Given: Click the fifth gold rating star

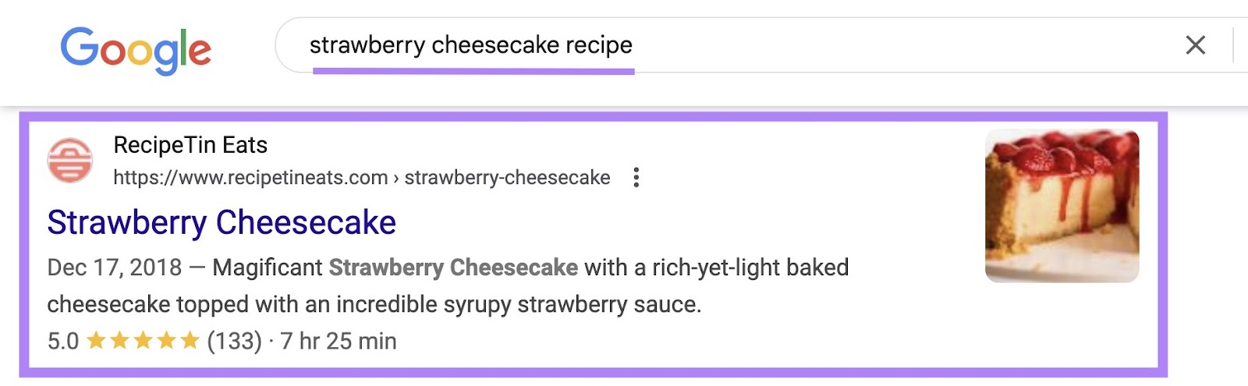Looking at the screenshot, I should coord(190,341).
